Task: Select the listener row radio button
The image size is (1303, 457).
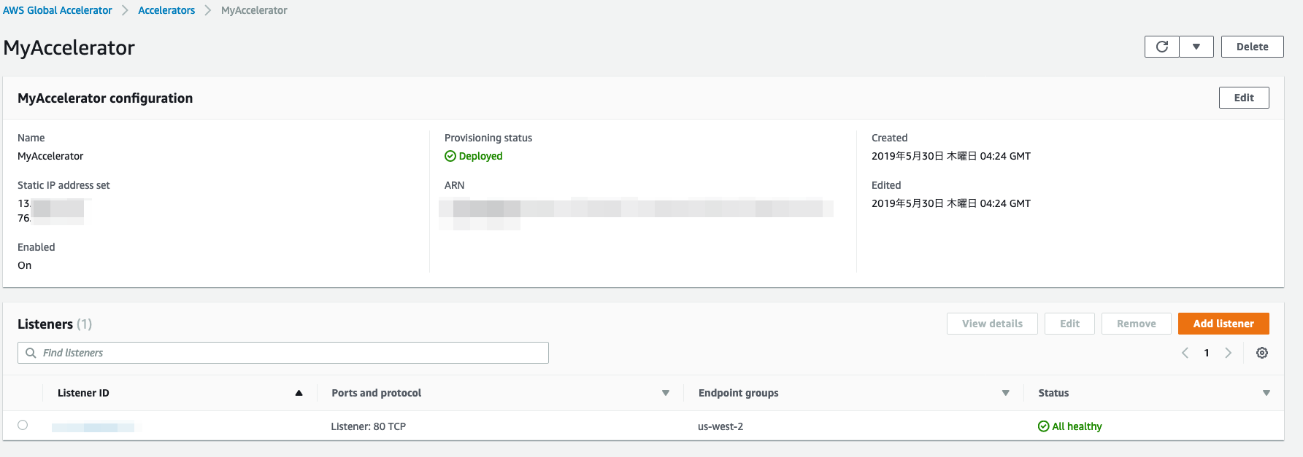Action: [x=23, y=425]
